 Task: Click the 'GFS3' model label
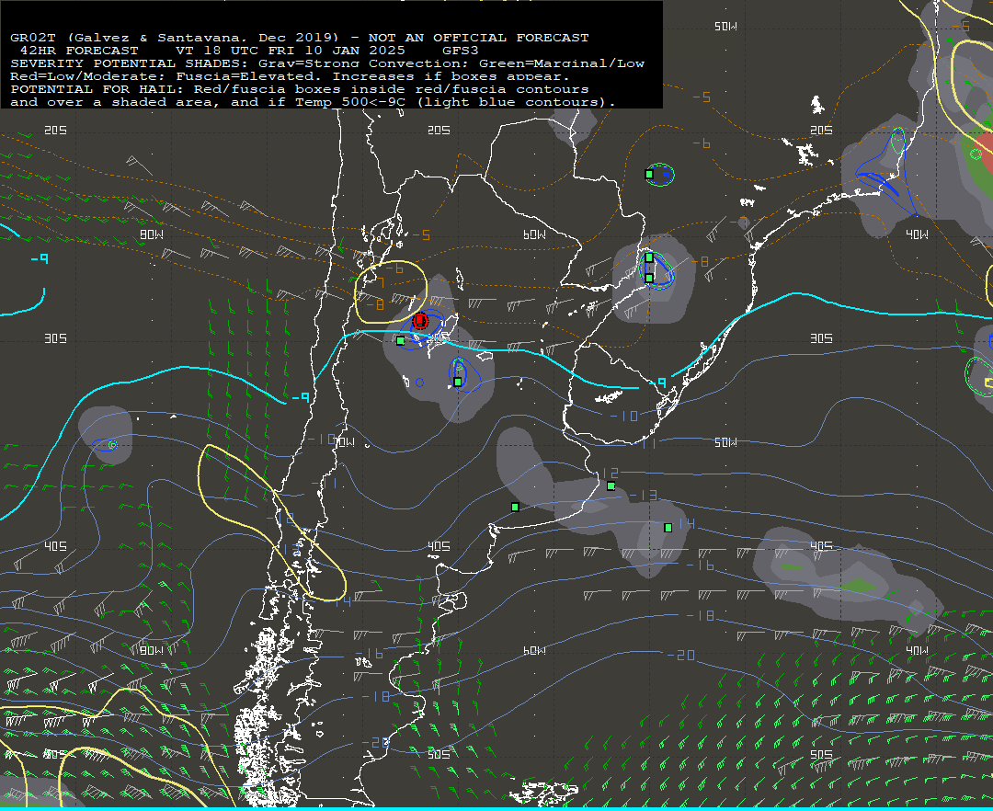coord(461,50)
